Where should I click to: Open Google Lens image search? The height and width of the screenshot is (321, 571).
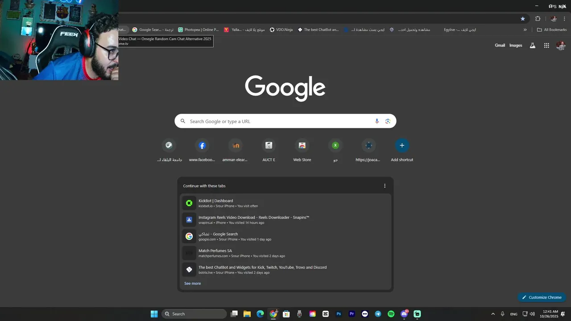point(388,121)
